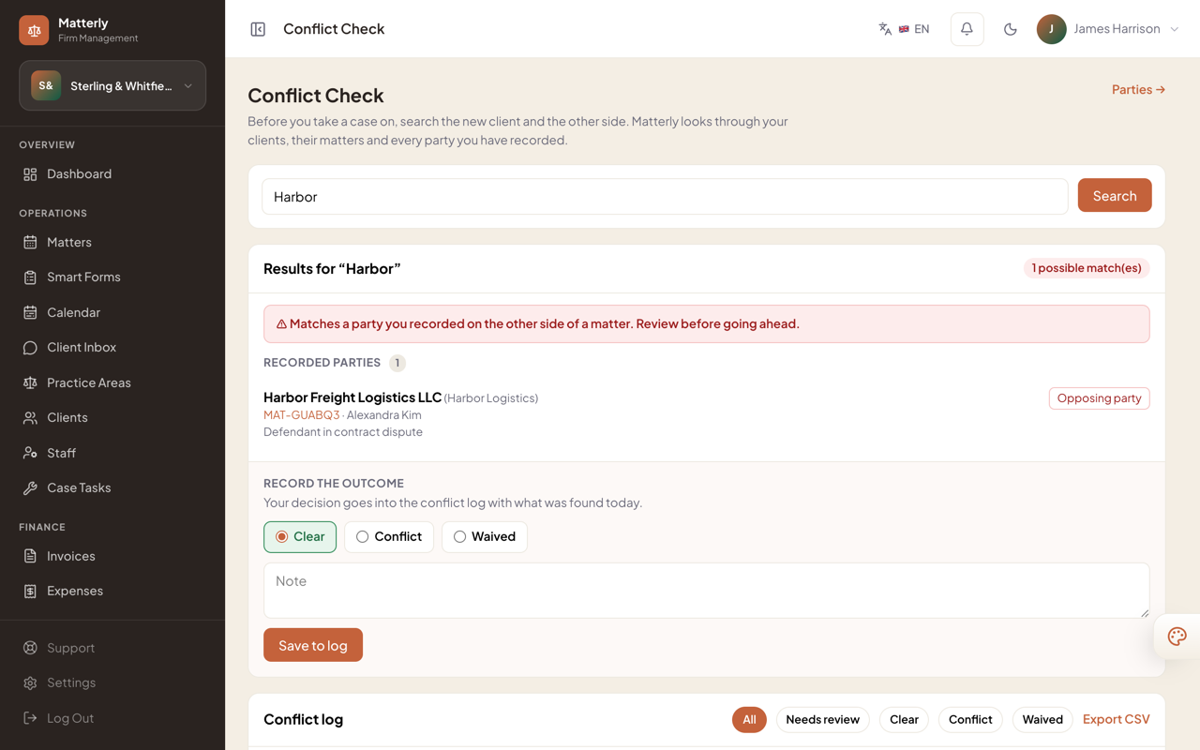The image size is (1200, 750).
Task: Click the Practice Areas scales icon
Action: click(30, 382)
